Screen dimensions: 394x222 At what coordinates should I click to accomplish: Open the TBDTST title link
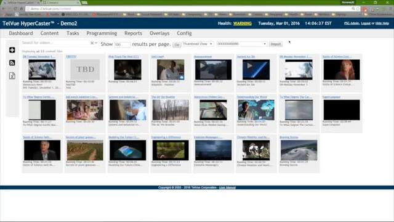tap(71, 57)
